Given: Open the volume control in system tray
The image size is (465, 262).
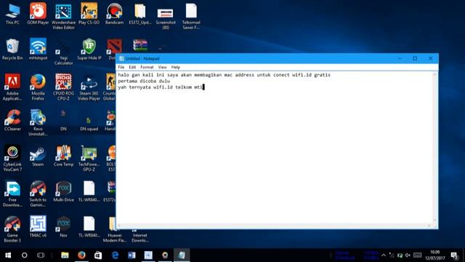Looking at the screenshot, I should tap(408, 255).
